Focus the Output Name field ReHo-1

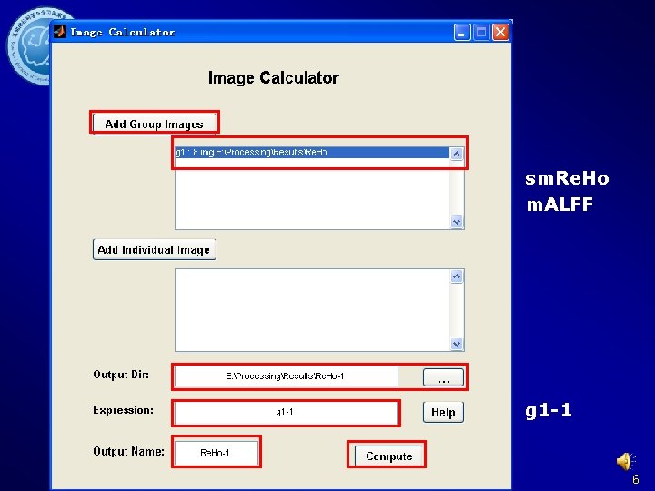pyautogui.click(x=216, y=452)
